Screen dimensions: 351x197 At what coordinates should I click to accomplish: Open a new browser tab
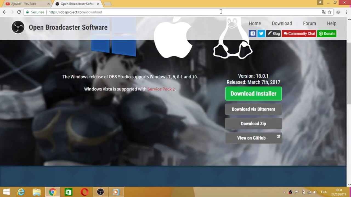point(107,4)
